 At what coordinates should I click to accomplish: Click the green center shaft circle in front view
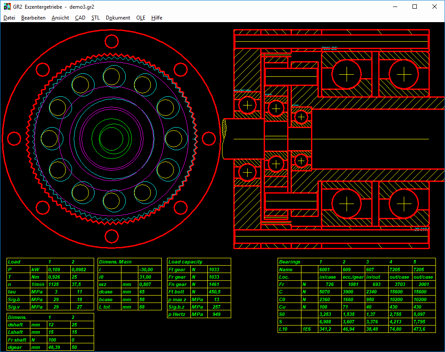[x=111, y=139]
